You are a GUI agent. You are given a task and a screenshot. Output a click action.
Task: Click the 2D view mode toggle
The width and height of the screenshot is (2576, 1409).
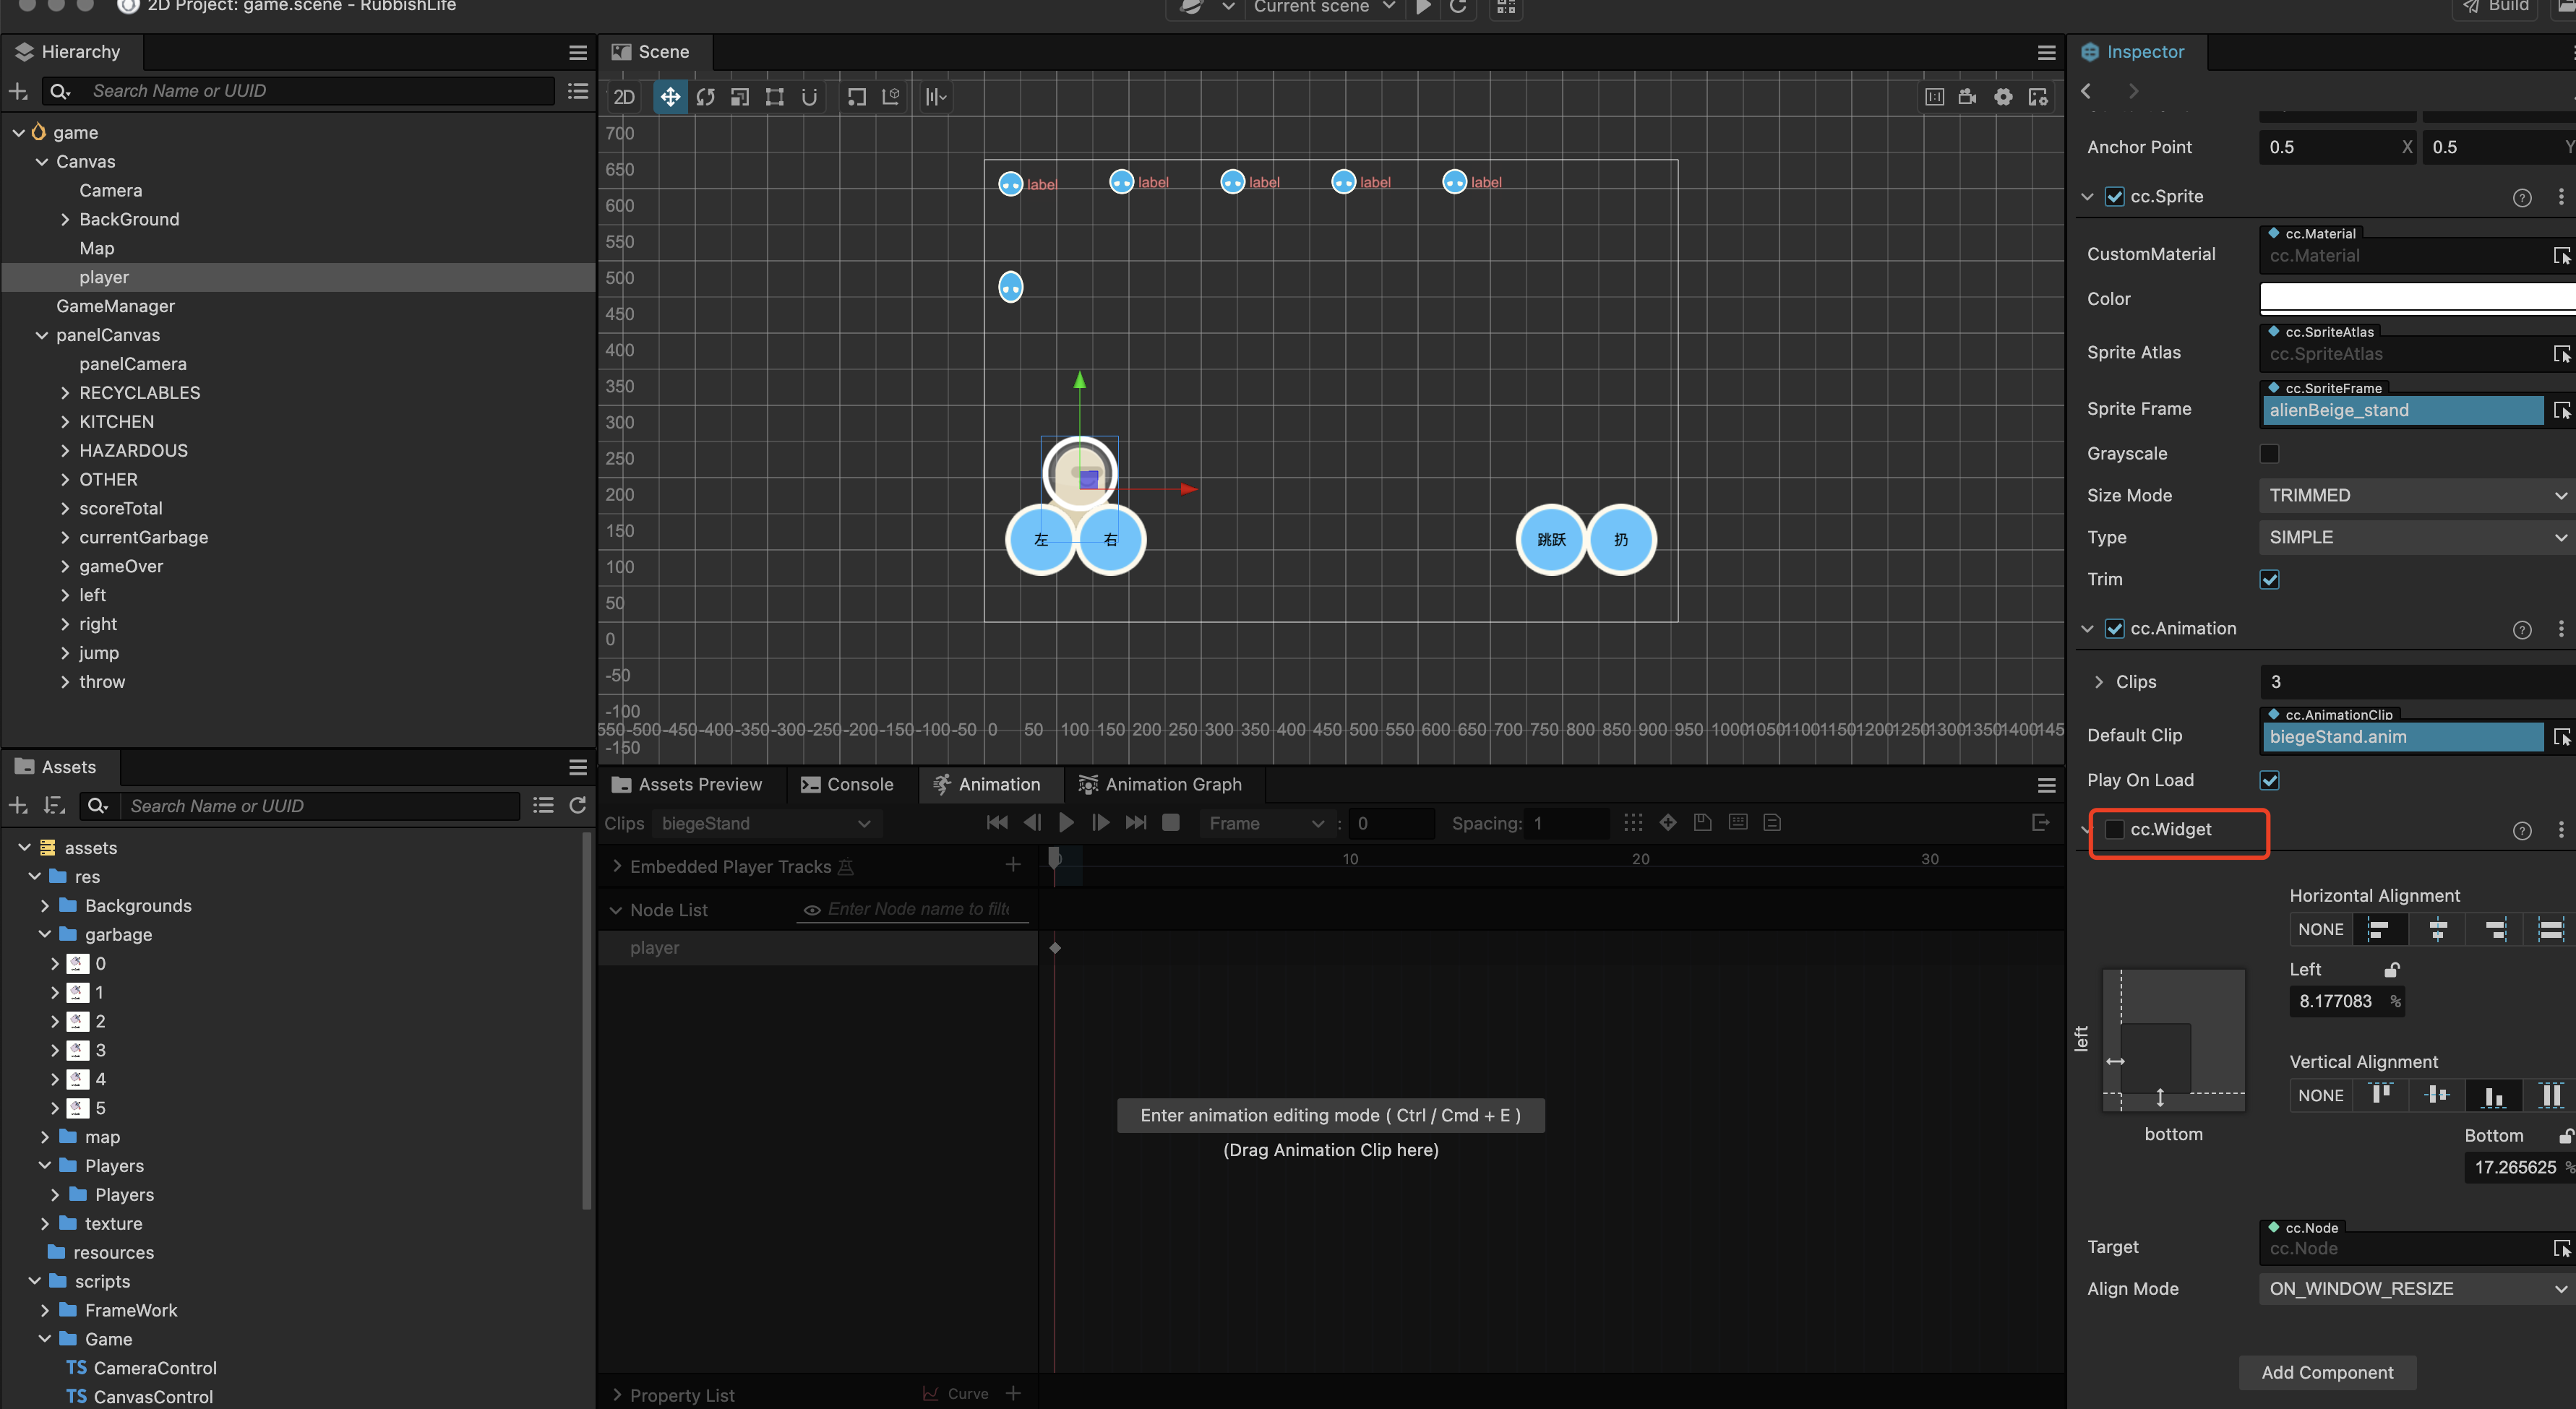tap(624, 97)
